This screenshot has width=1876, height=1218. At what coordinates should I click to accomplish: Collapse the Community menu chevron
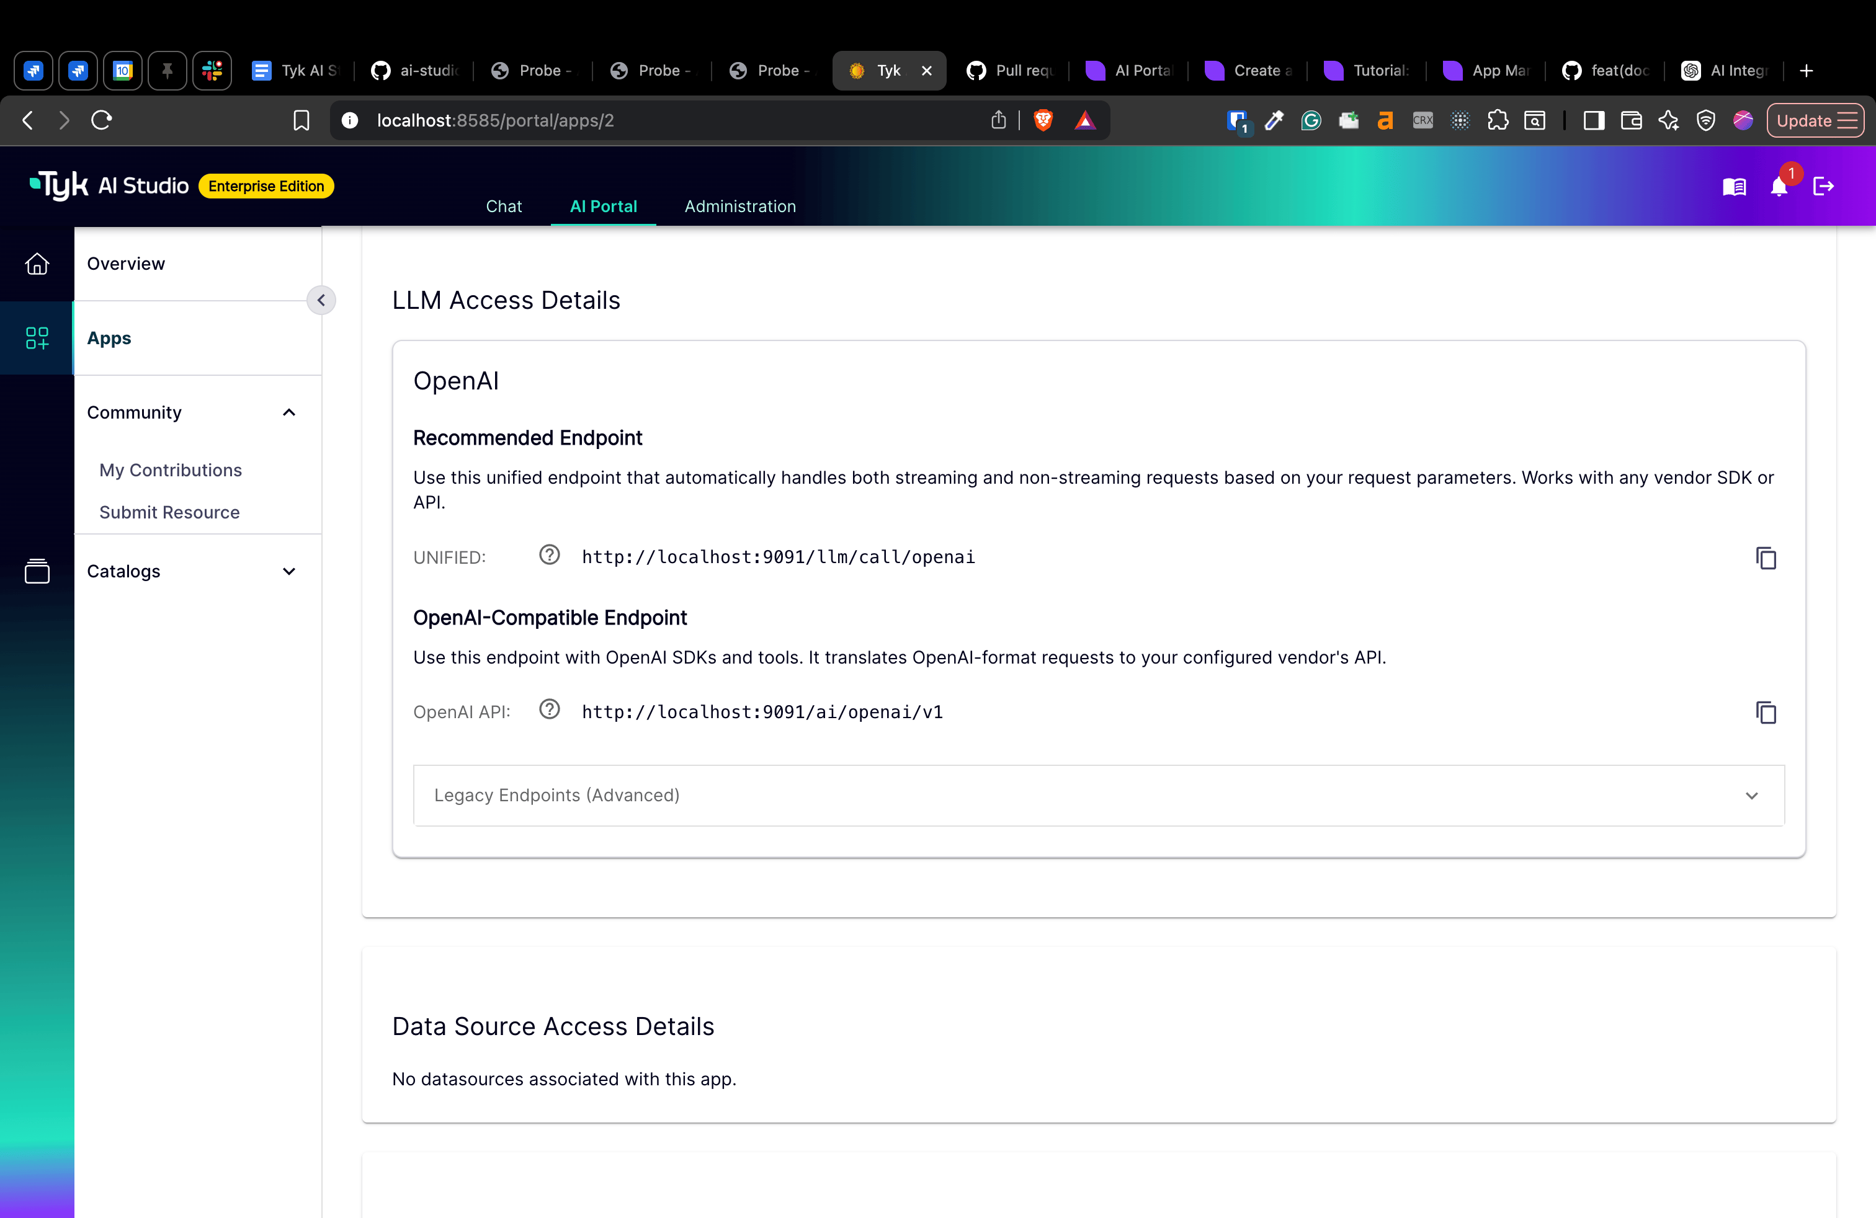point(289,412)
